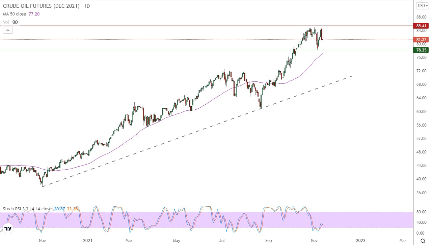Open the USD currency dropdown
Screen dimensions: 432x245
coord(423,5)
